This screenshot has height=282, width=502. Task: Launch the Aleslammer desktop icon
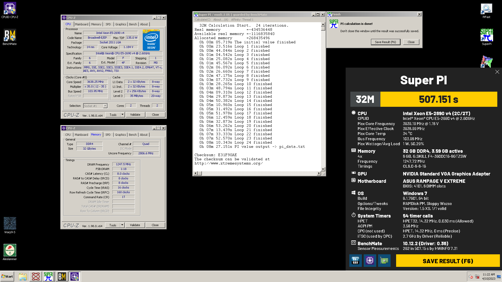click(x=10, y=252)
